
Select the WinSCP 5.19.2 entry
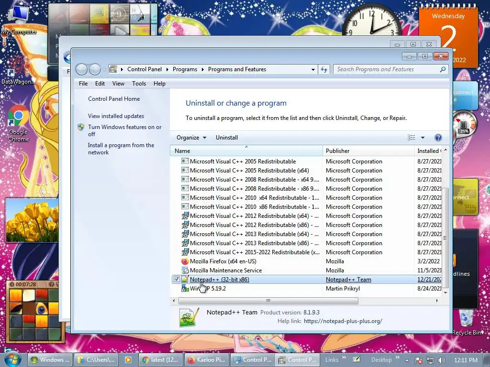(x=306, y=288)
